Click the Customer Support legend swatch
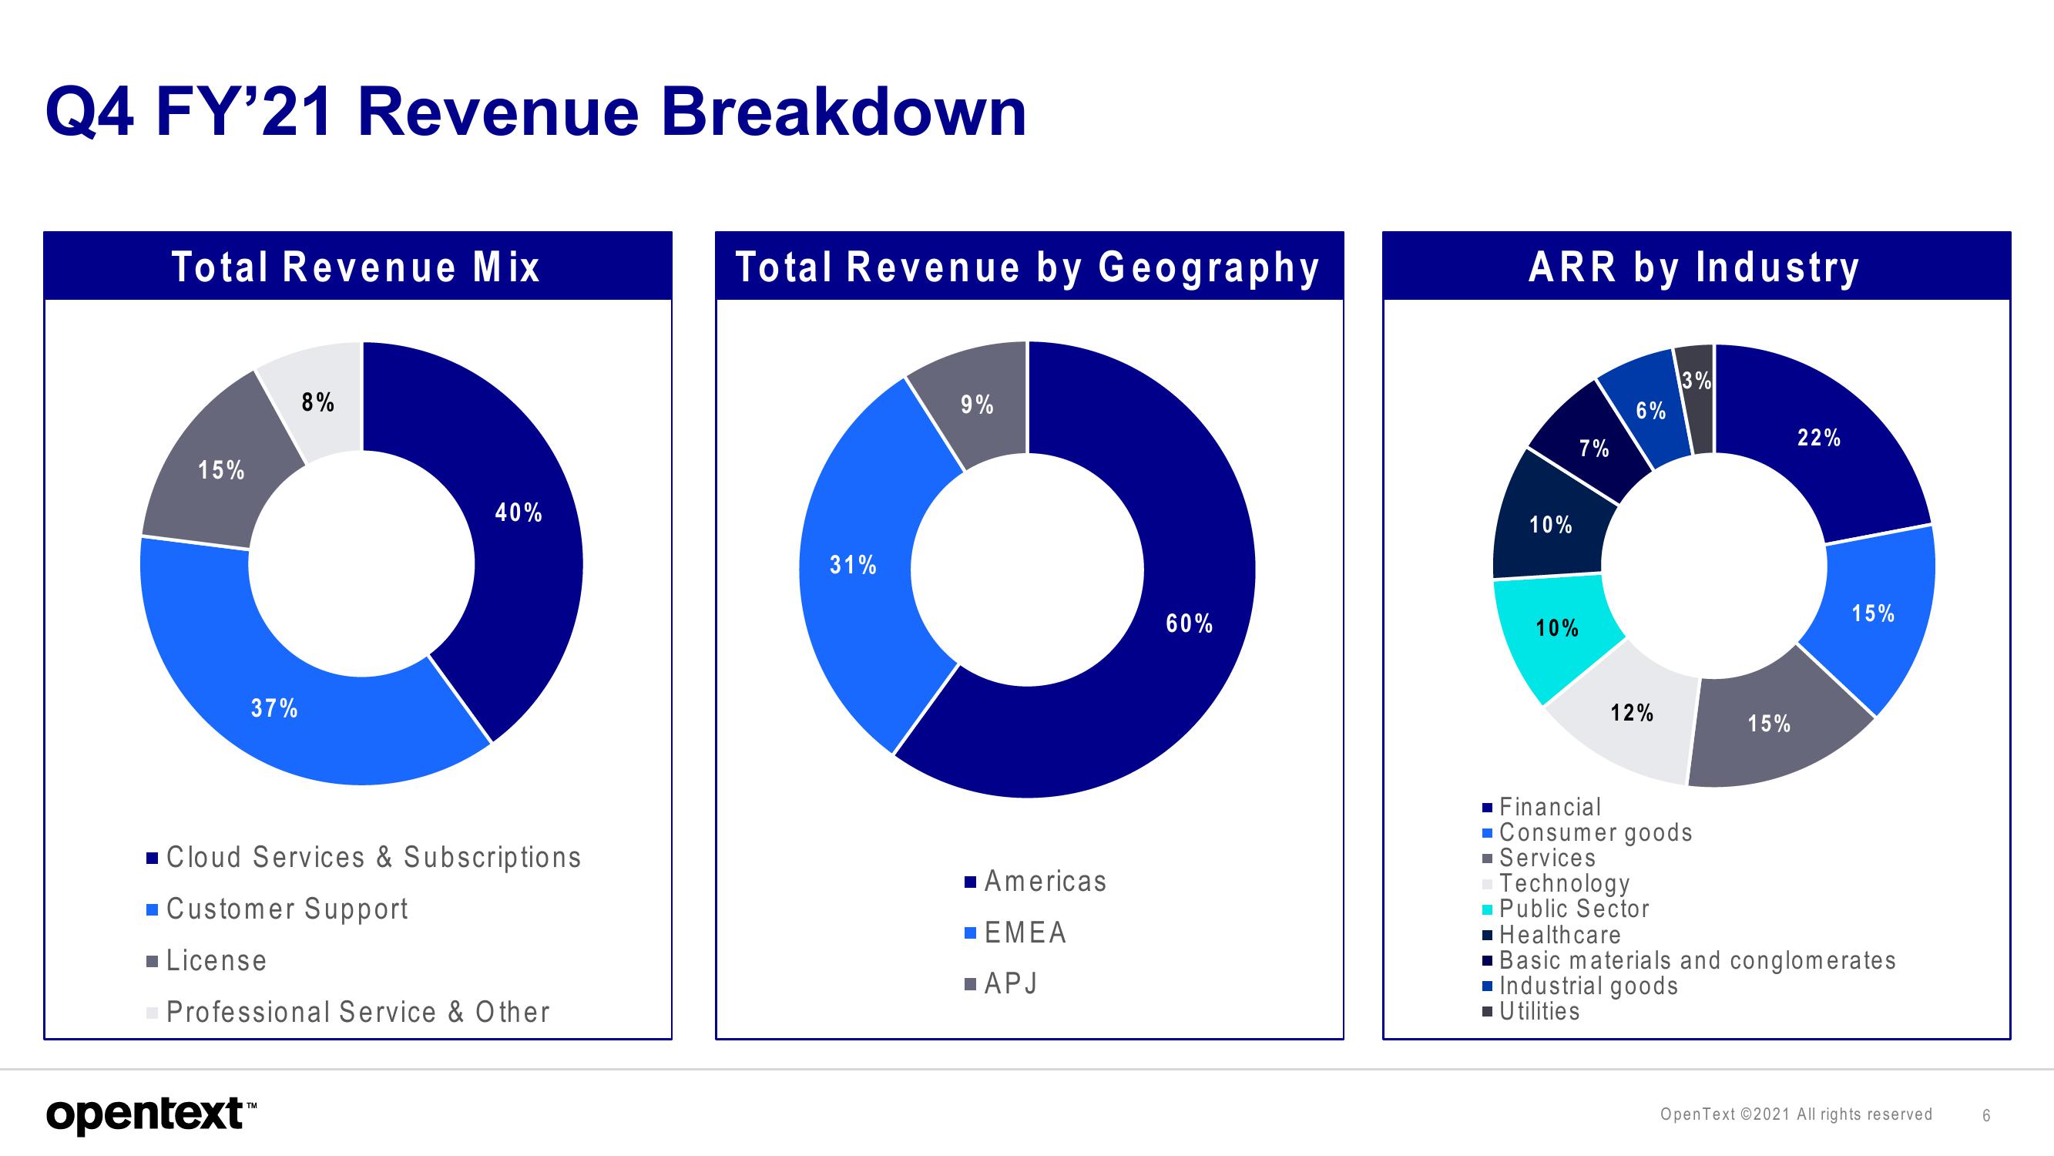 (153, 909)
